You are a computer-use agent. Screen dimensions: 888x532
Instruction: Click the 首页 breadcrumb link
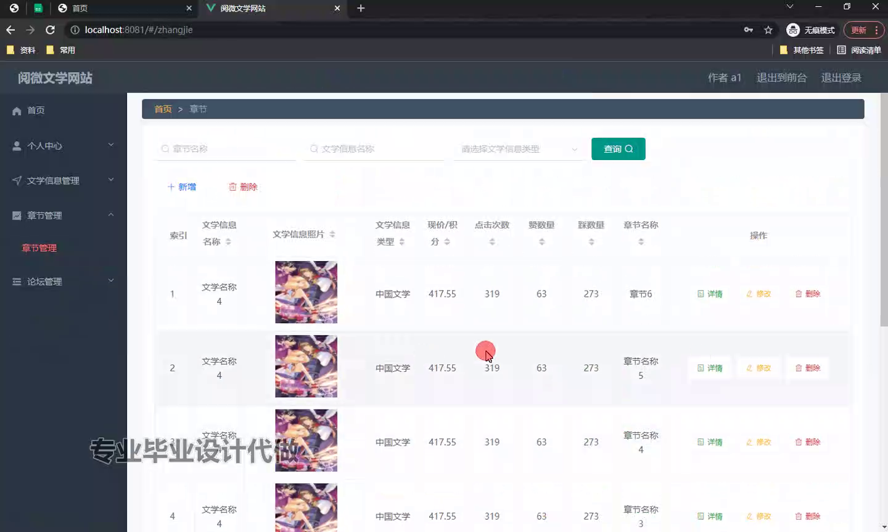click(163, 109)
